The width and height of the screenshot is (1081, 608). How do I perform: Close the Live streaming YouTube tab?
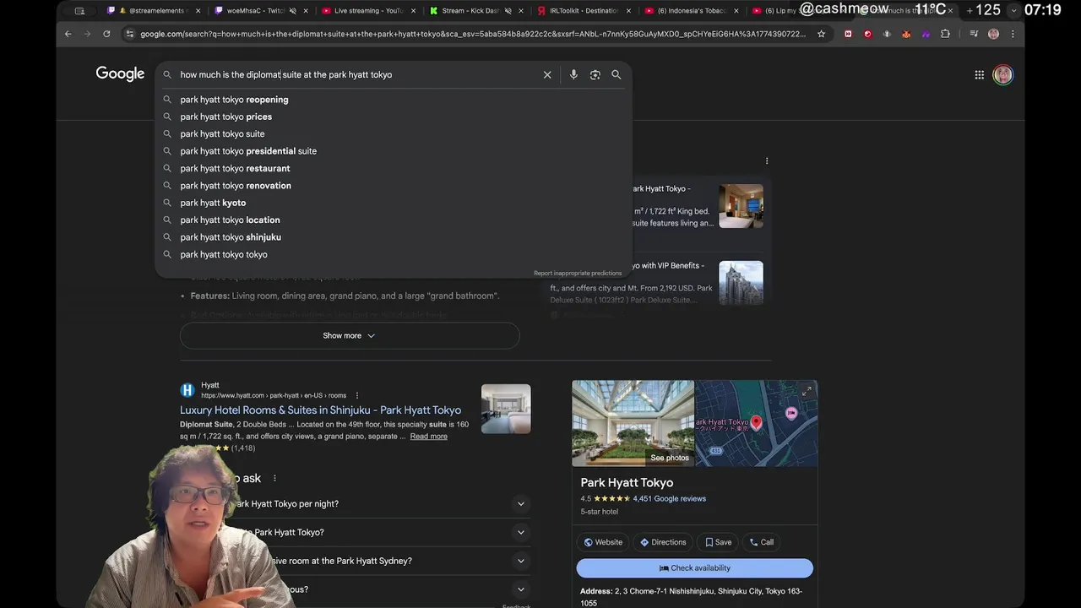tap(413, 11)
